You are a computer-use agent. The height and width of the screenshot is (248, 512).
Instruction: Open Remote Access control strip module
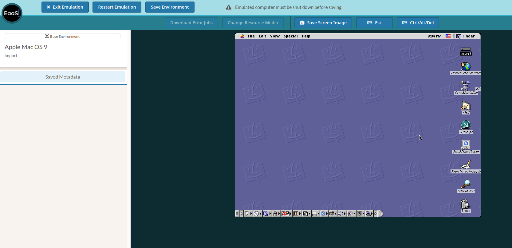[x=333, y=214]
